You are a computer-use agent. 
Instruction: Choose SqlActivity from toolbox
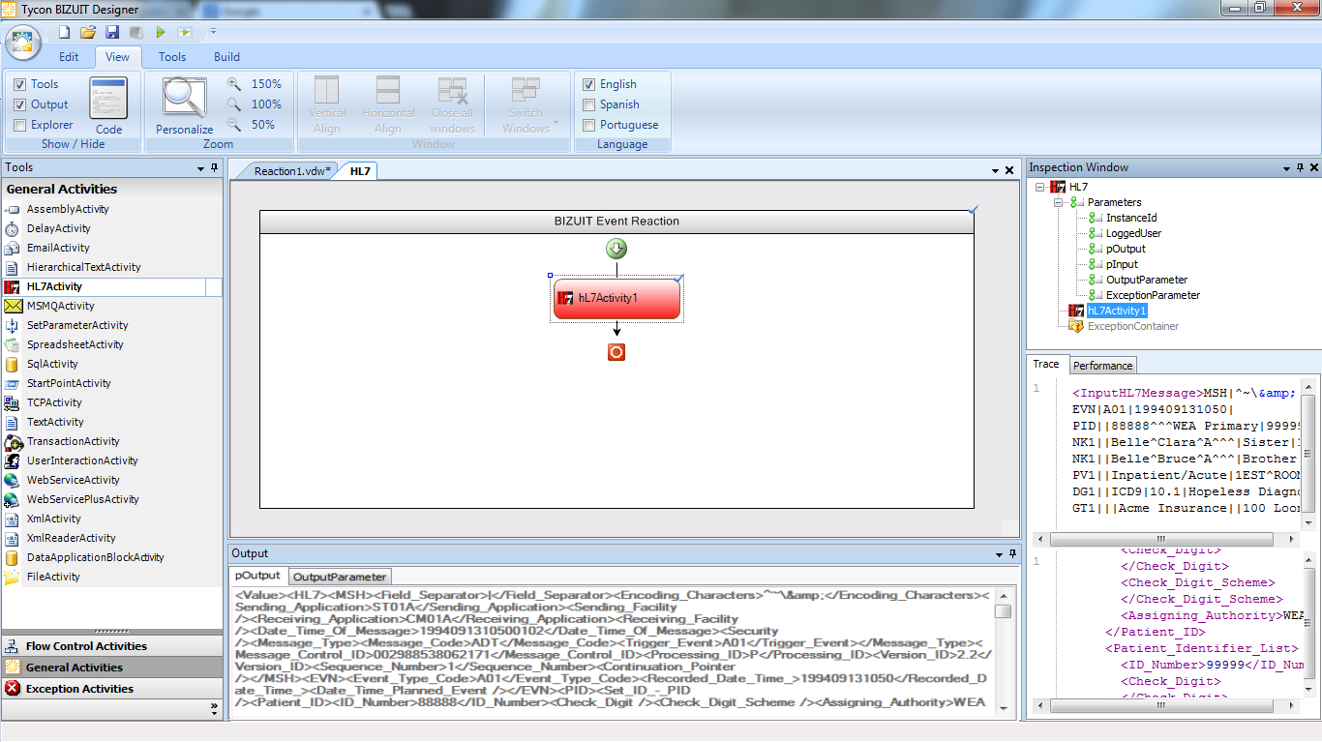(x=52, y=364)
